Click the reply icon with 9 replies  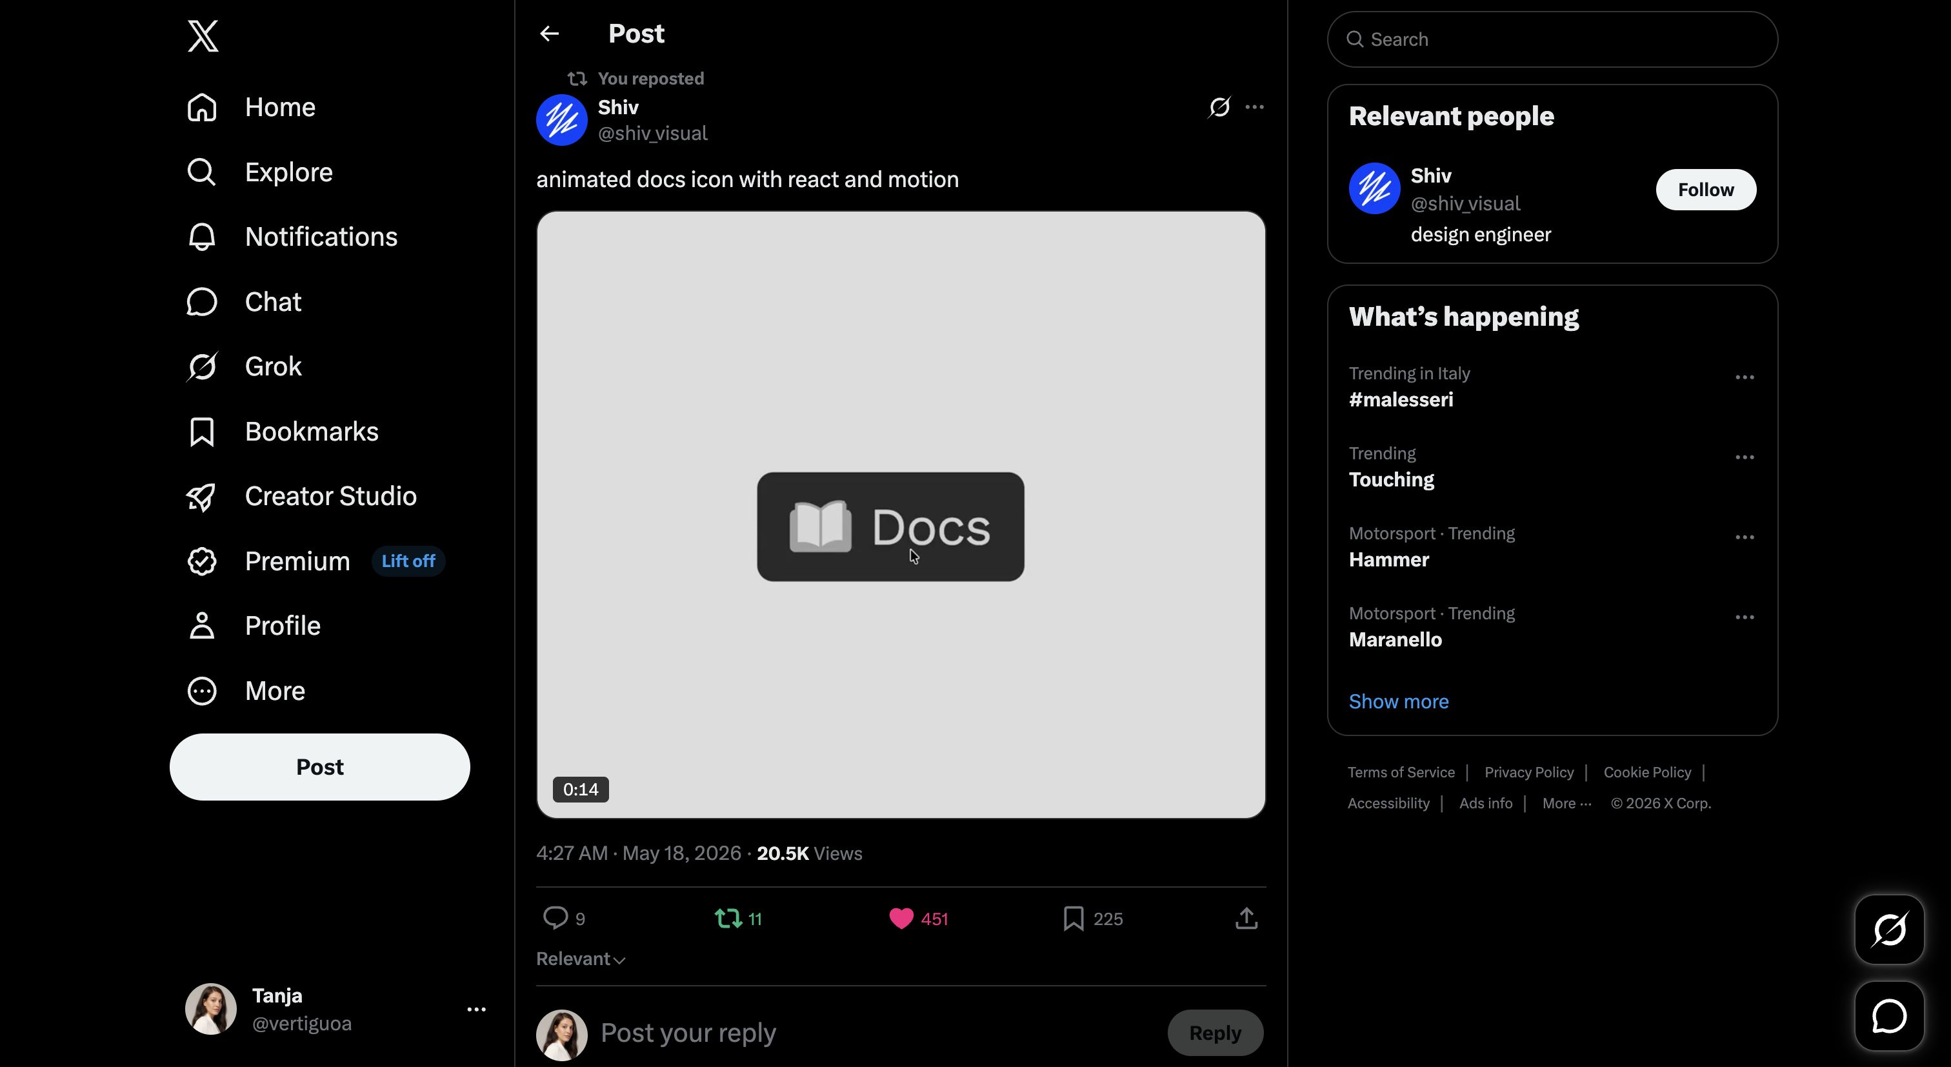[565, 919]
